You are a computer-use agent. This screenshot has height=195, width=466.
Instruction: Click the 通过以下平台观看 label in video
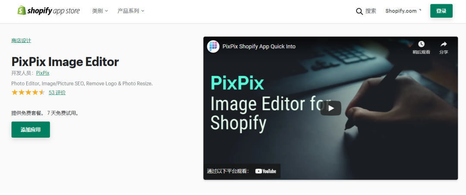[228, 171]
